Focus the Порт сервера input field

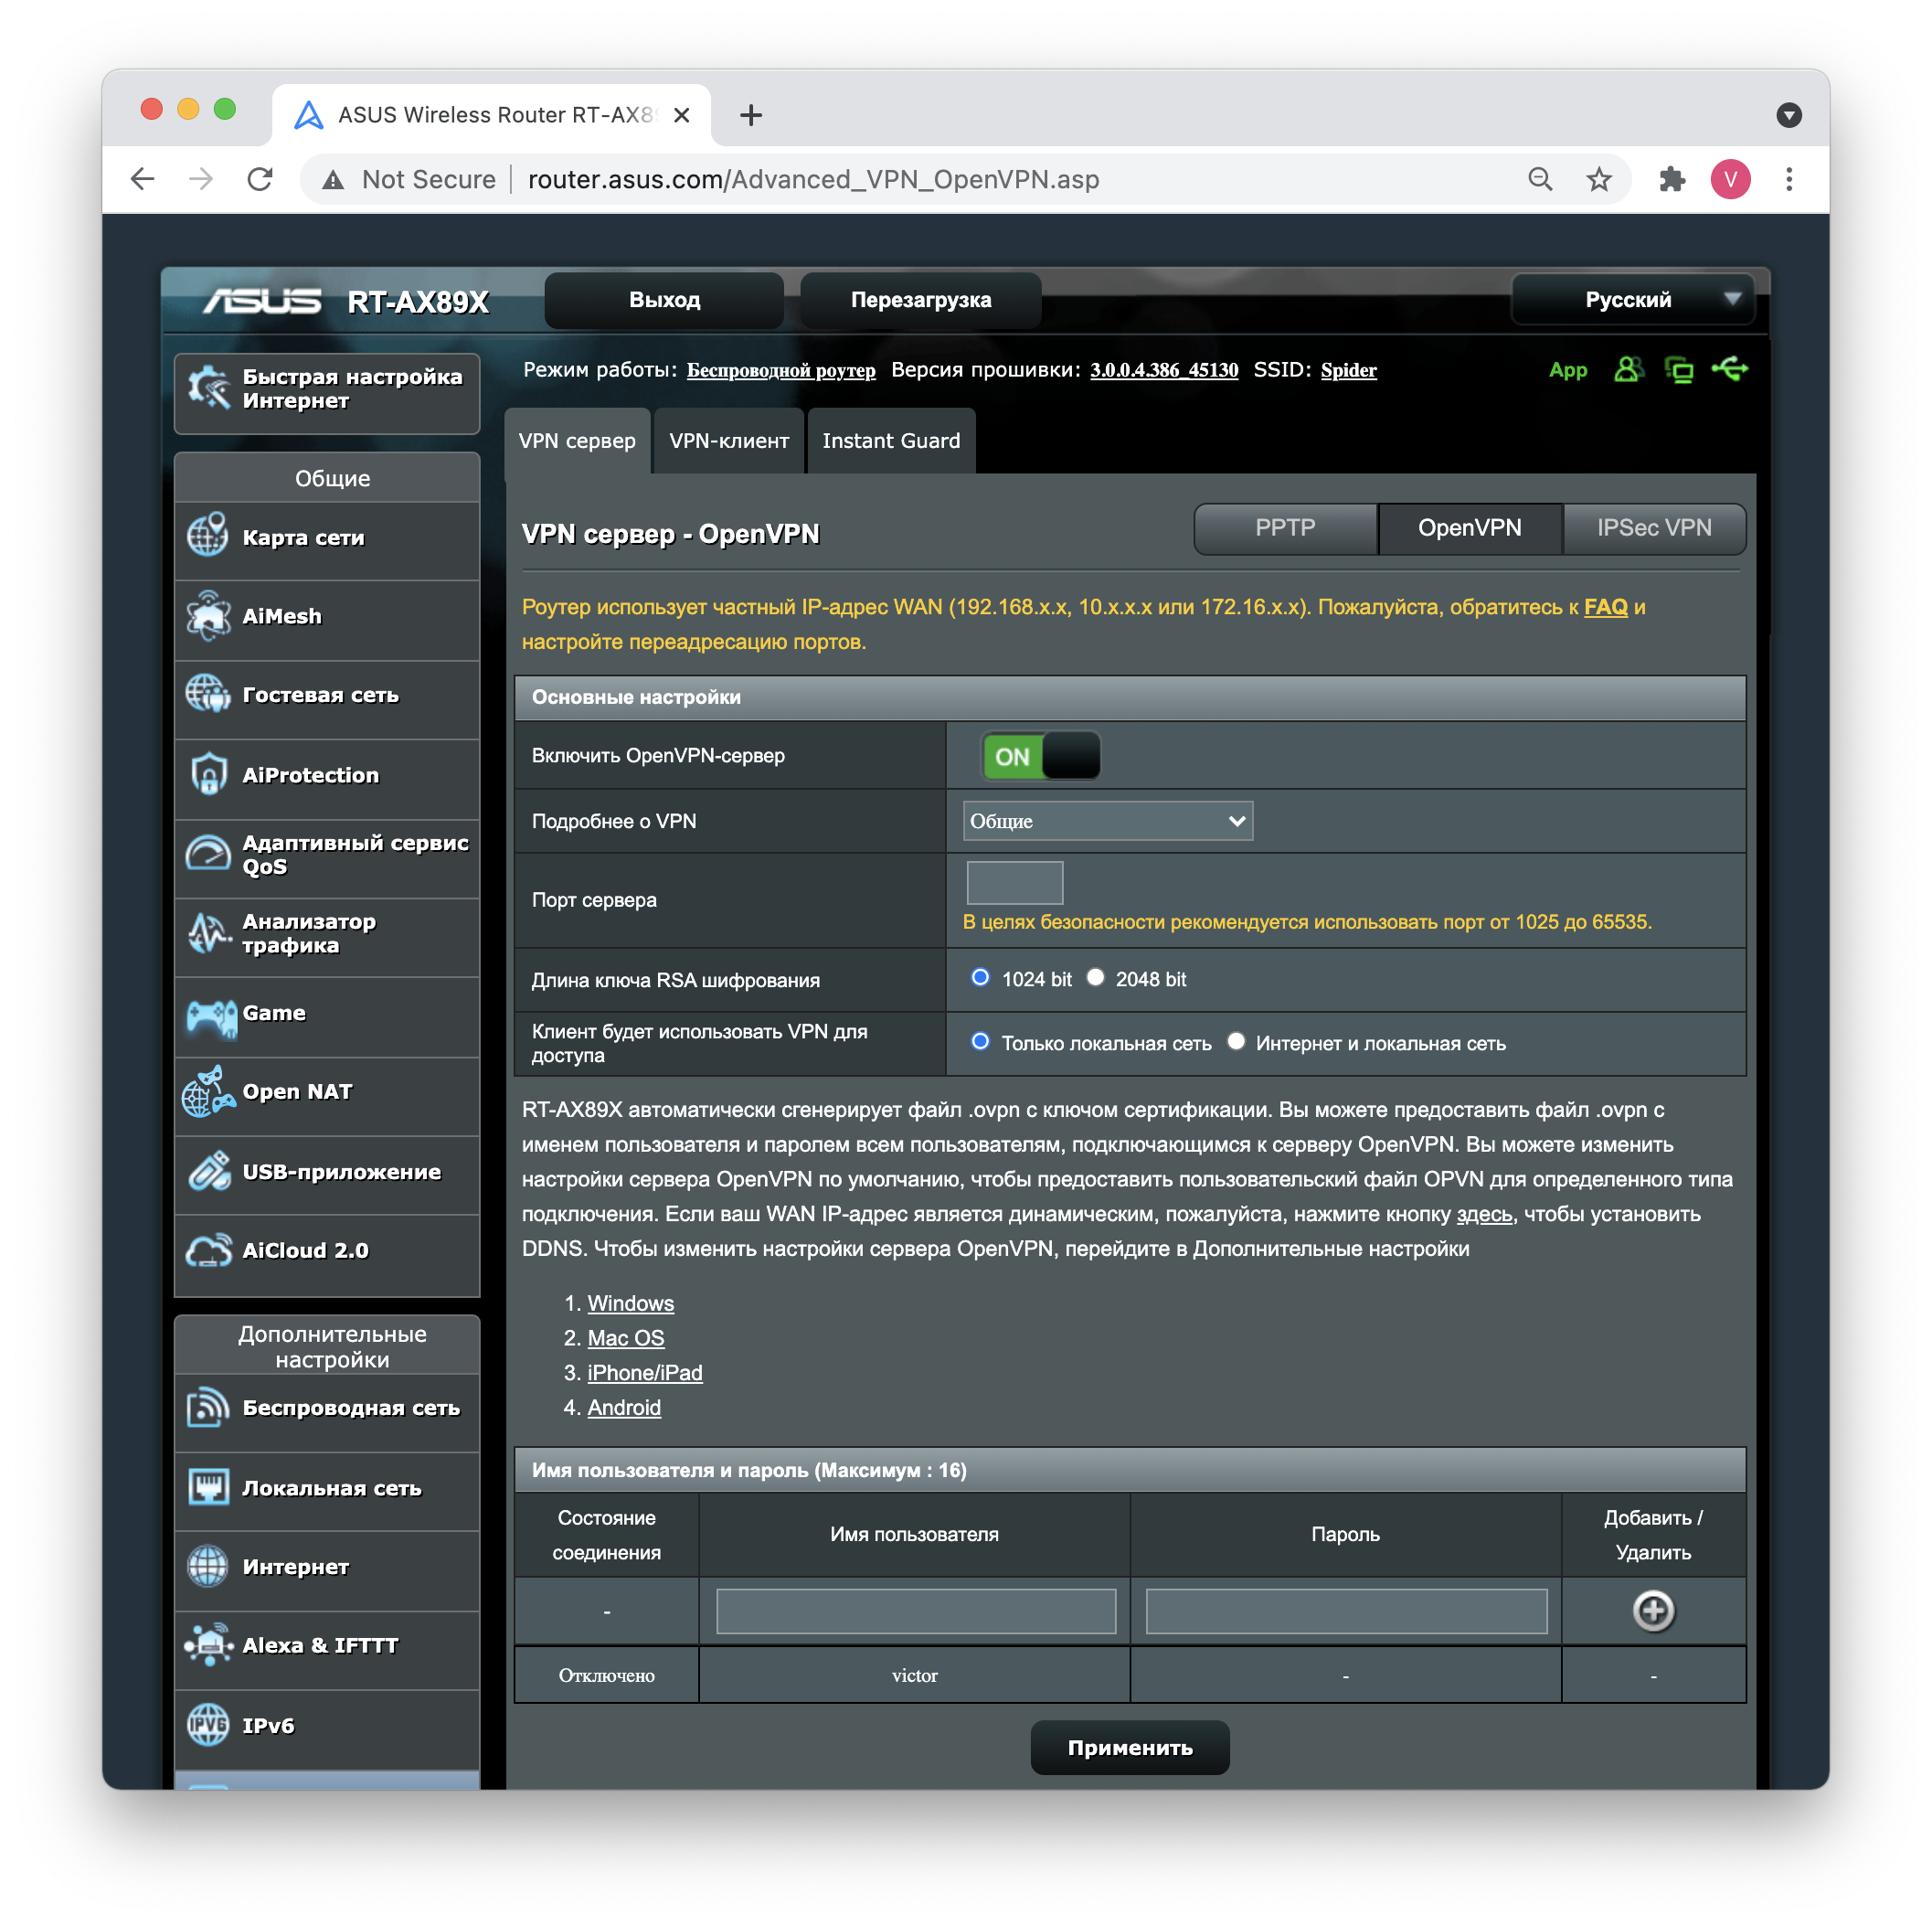coord(1014,883)
